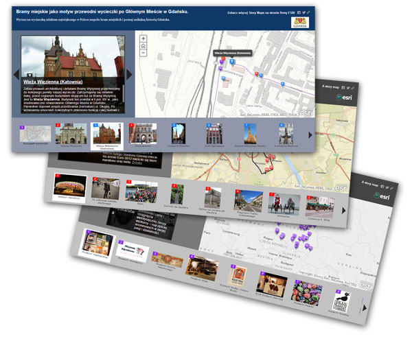This screenshot has height=341, width=412.
Task: Zoom in on the Gdańsk map
Action: [x=144, y=38]
